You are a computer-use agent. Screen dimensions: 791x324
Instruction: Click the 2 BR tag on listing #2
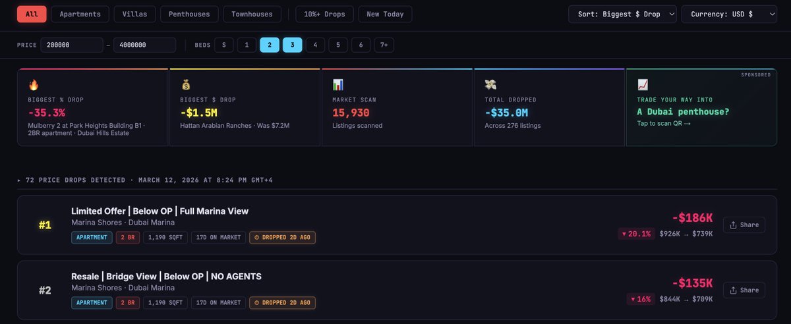click(x=128, y=302)
